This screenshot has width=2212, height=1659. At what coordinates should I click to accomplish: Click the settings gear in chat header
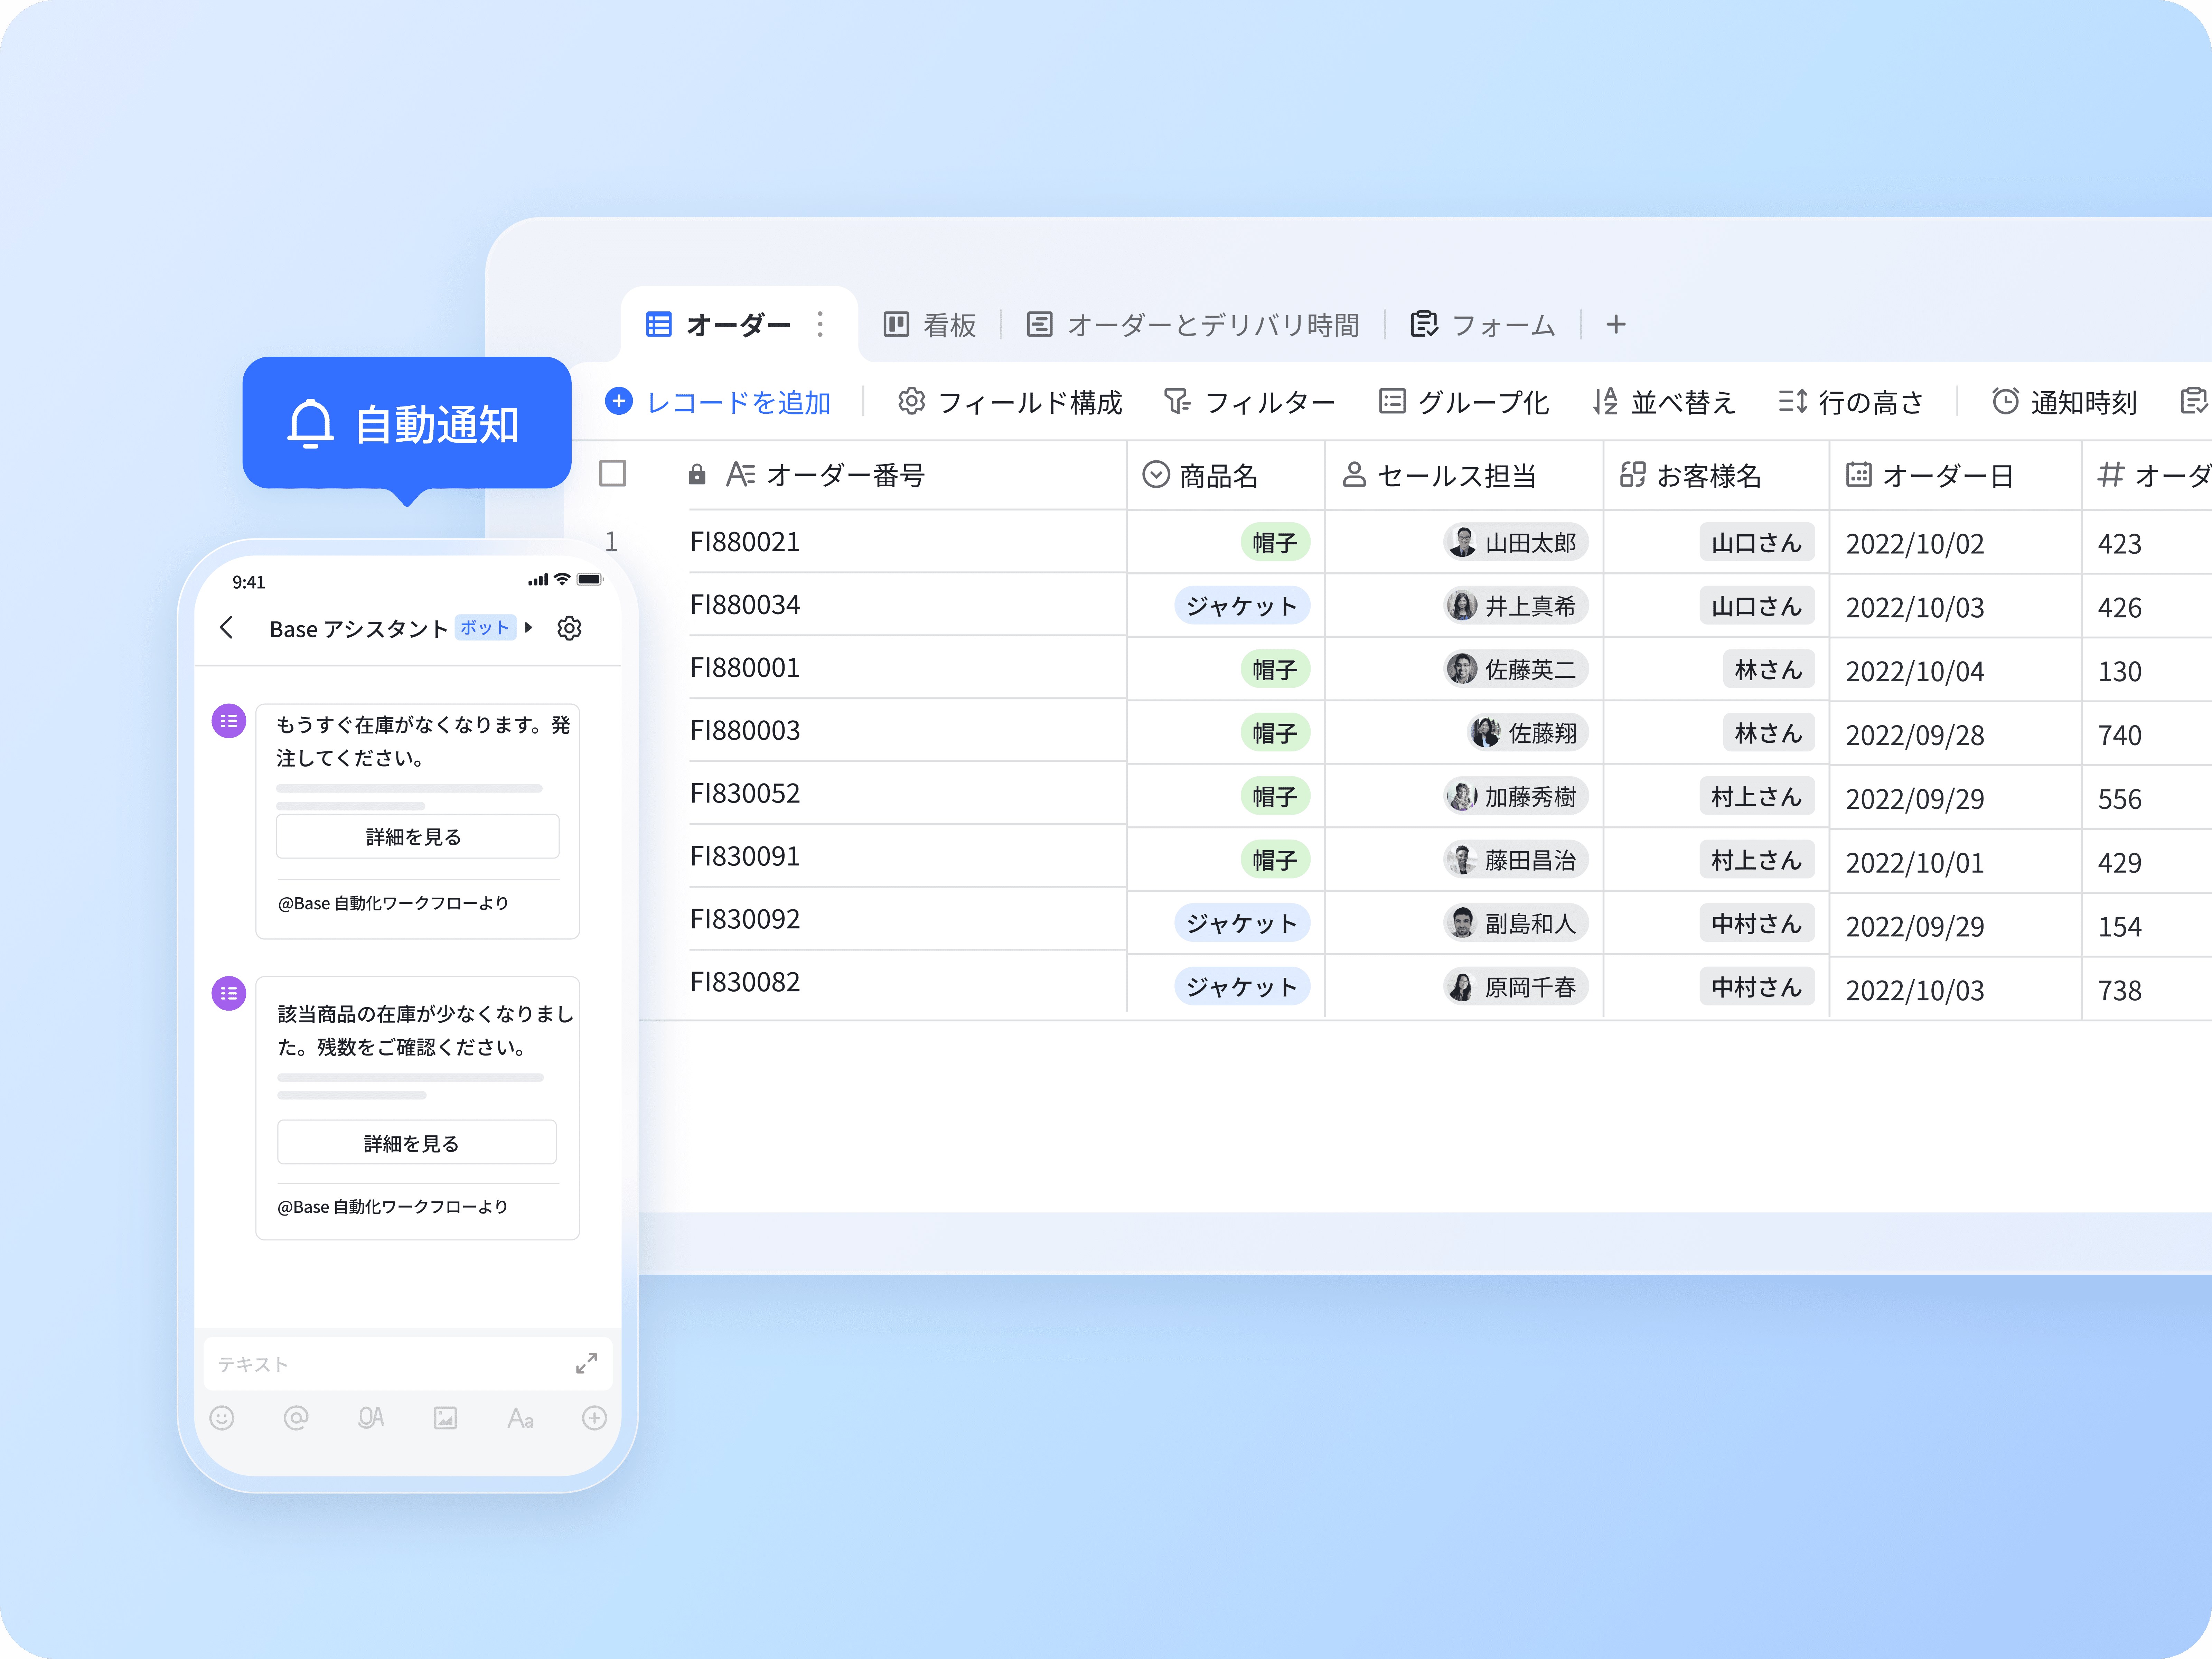coord(569,628)
